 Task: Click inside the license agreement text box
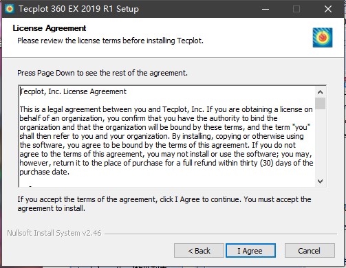tap(167, 136)
